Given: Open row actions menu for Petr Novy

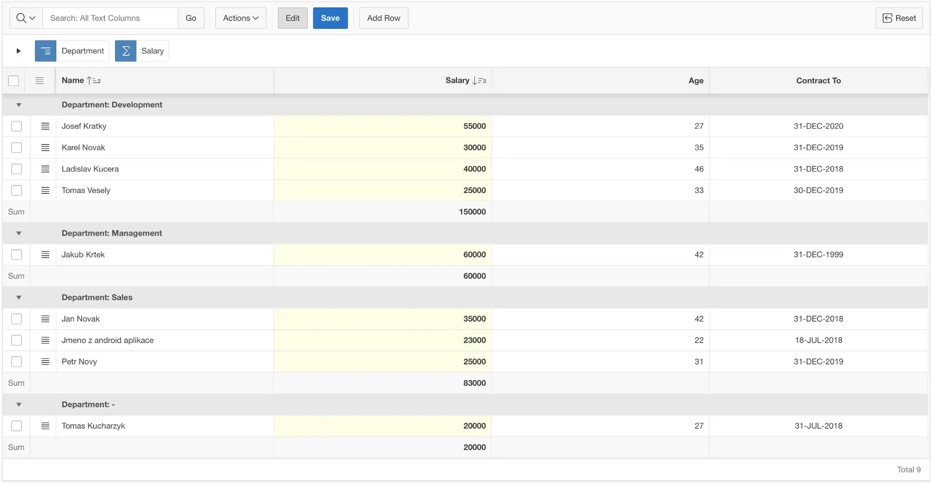Looking at the screenshot, I should (45, 362).
